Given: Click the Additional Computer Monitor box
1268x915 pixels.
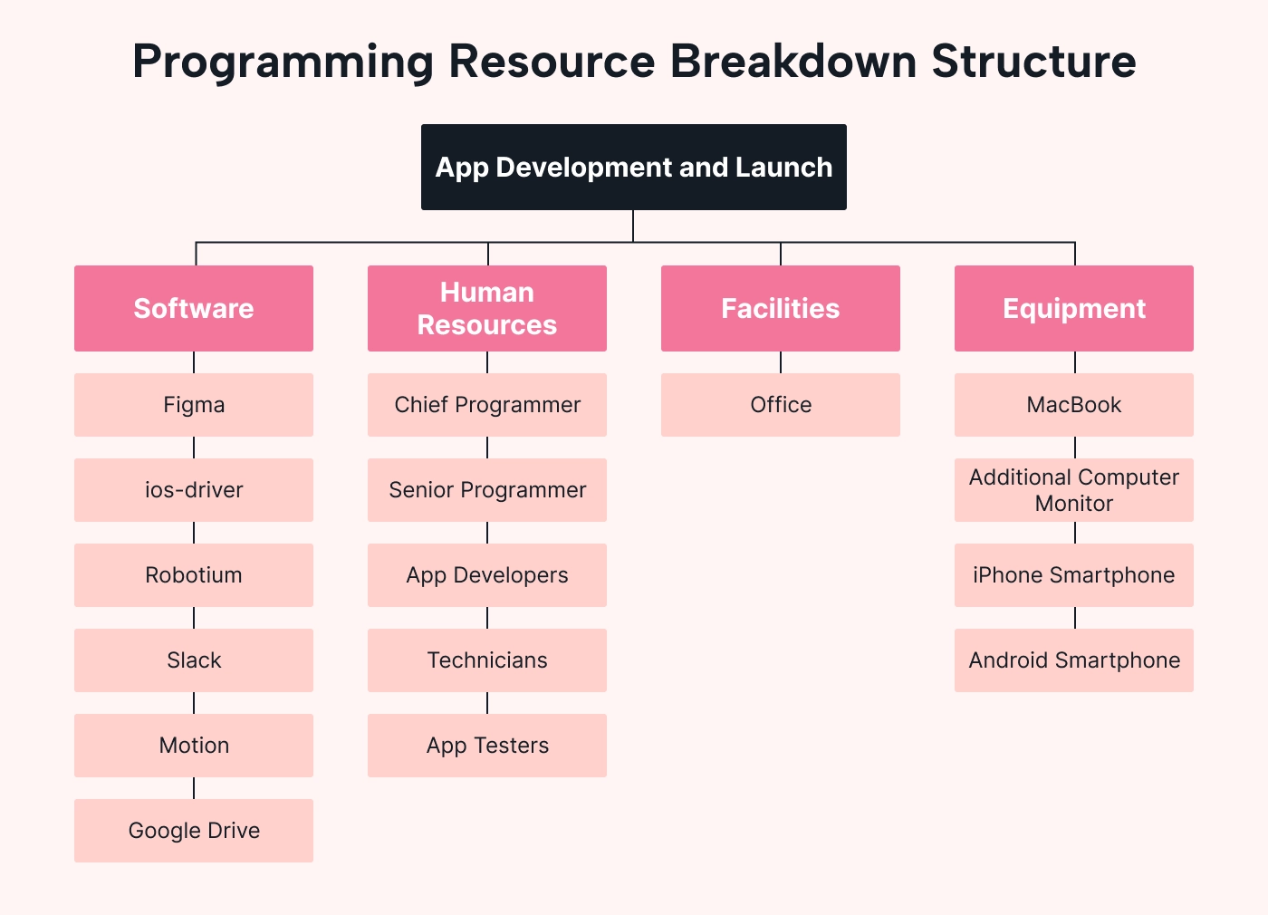Looking at the screenshot, I should coord(1073,490).
